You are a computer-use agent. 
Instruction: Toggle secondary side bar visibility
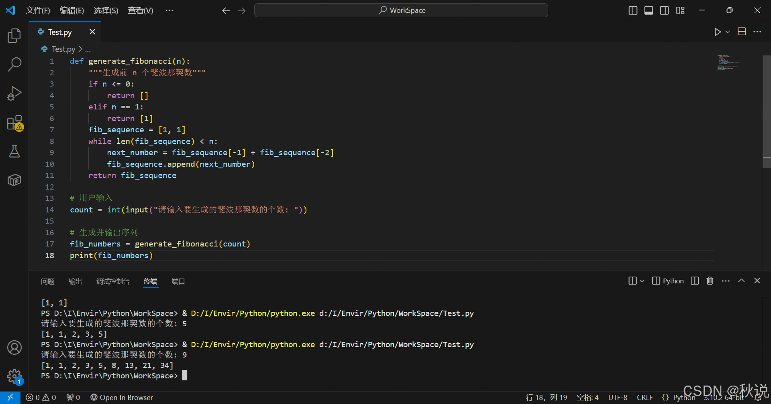pos(664,10)
